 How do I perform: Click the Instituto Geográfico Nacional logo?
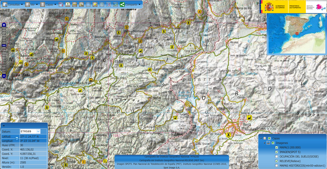pos(316,7)
